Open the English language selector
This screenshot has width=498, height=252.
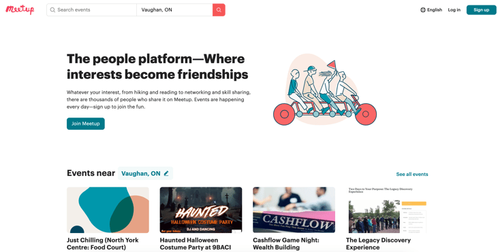point(431,10)
